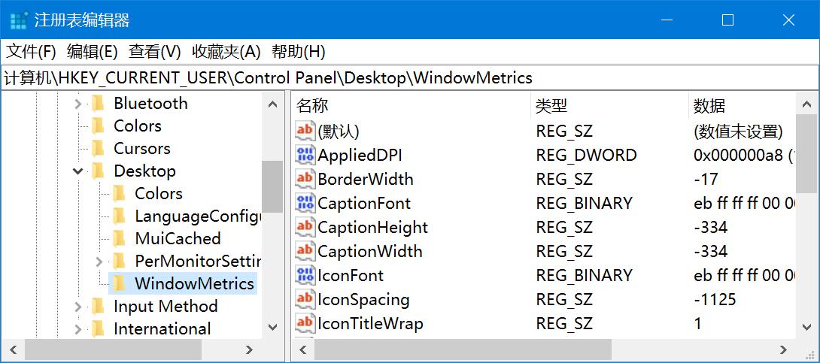Select the CaptionFont binary value icon
The height and width of the screenshot is (363, 820).
tap(305, 204)
